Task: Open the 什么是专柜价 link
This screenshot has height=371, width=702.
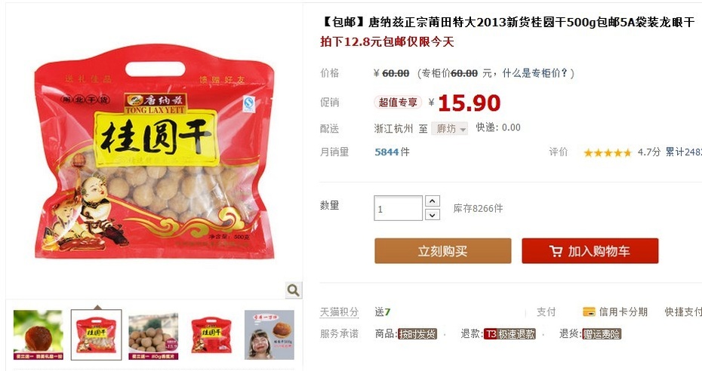Action: 535,73
